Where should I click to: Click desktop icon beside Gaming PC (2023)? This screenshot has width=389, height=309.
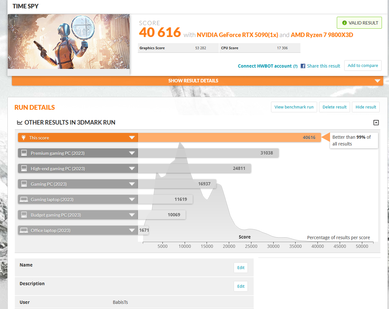[24, 184]
